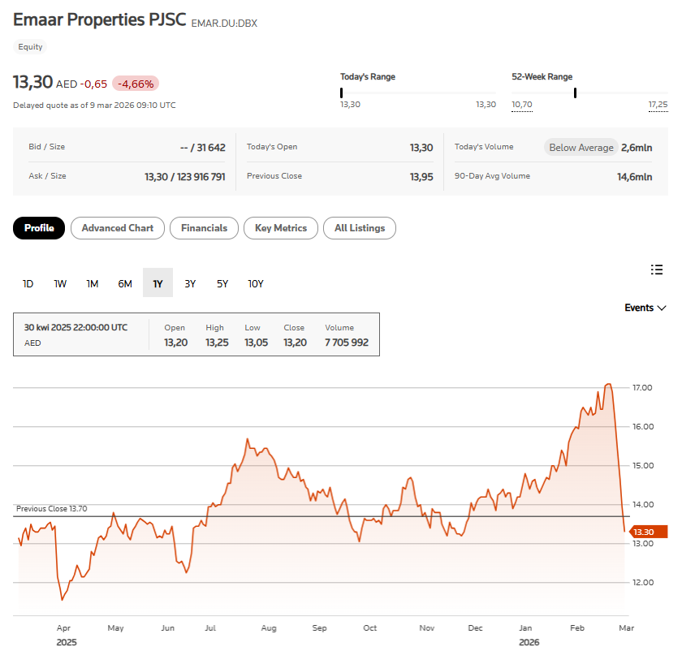Click the 13.30 price label on chart
This screenshot has width=682, height=651.
pos(645,532)
